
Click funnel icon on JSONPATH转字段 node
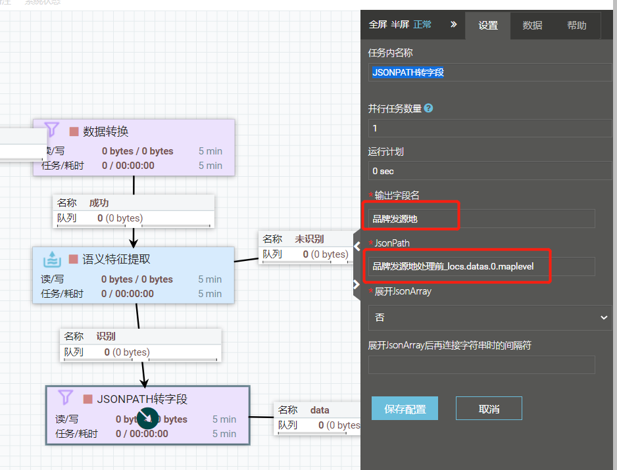click(x=65, y=397)
